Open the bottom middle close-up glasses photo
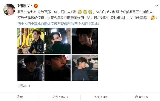The image size is (160, 101). [x=57, y=68]
